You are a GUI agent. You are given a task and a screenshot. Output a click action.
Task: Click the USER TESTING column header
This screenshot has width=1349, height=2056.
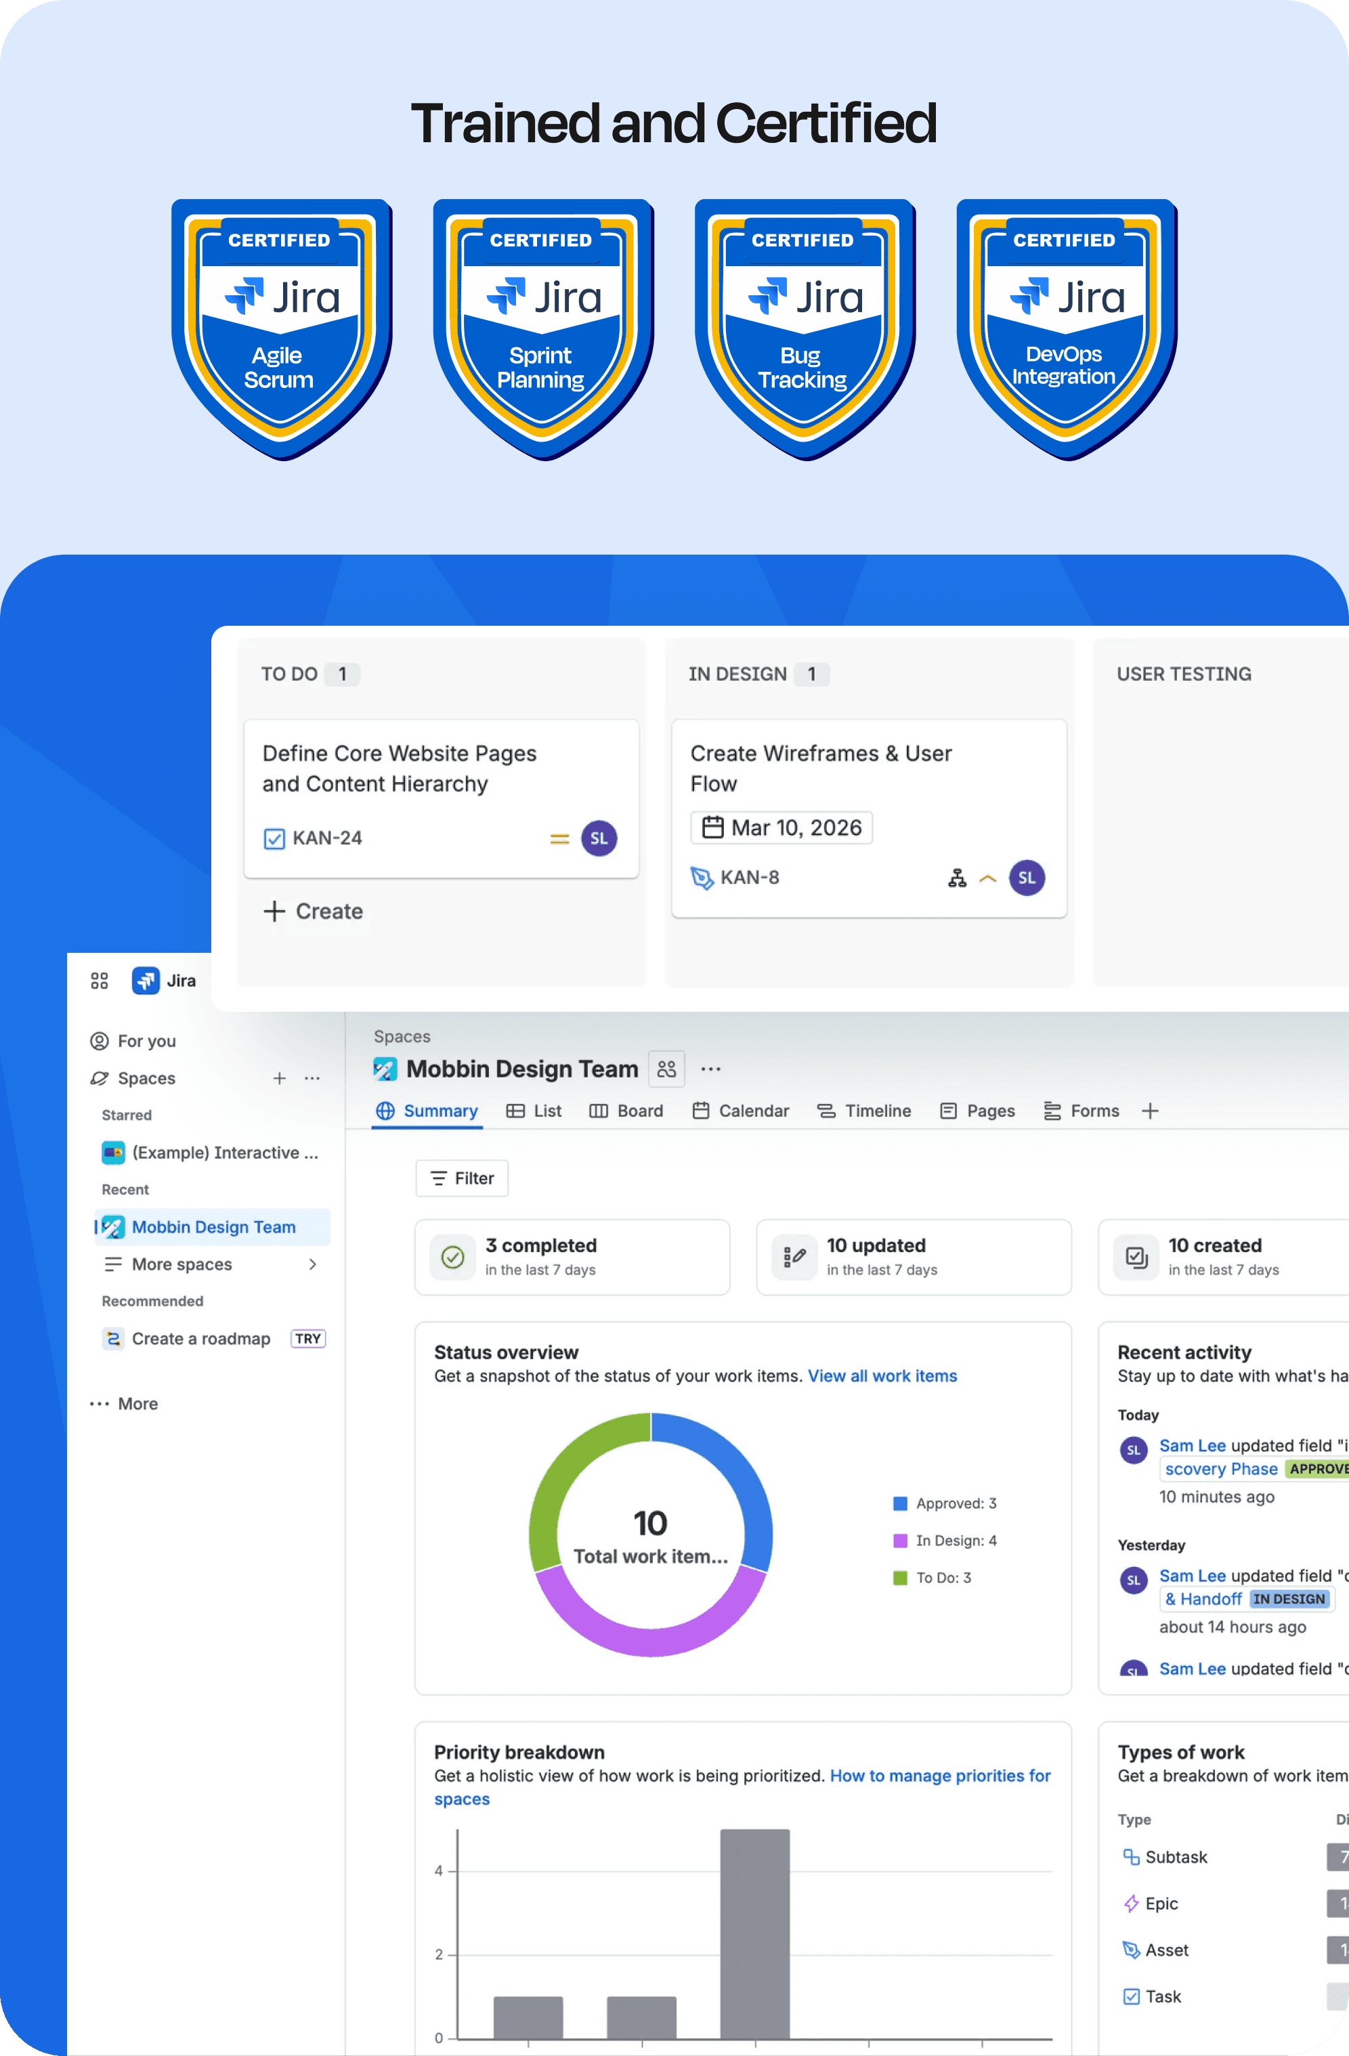pyautogui.click(x=1184, y=674)
